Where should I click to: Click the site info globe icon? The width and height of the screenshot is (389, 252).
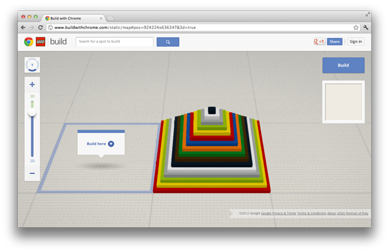(50, 27)
